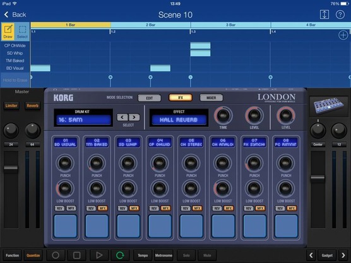
Task: Toggle MFX on channel 01 BD Visual
Action: tap(71, 208)
